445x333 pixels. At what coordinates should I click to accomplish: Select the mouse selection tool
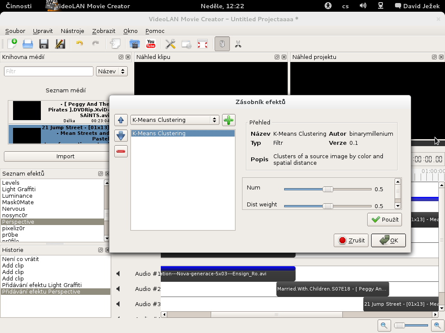[x=222, y=44]
